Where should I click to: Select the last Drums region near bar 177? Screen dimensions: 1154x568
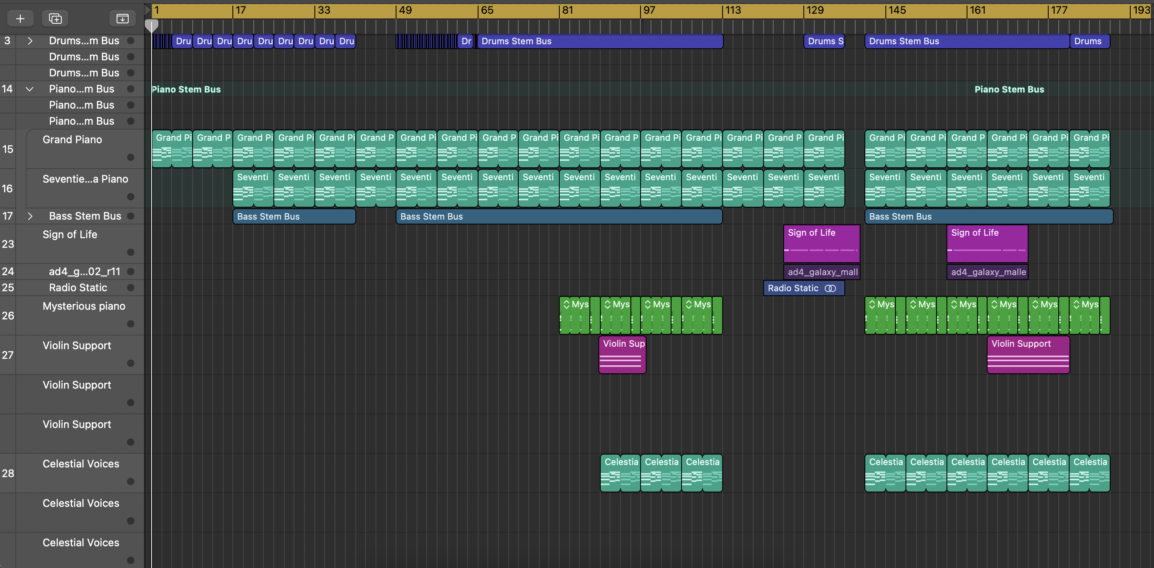coord(1090,41)
